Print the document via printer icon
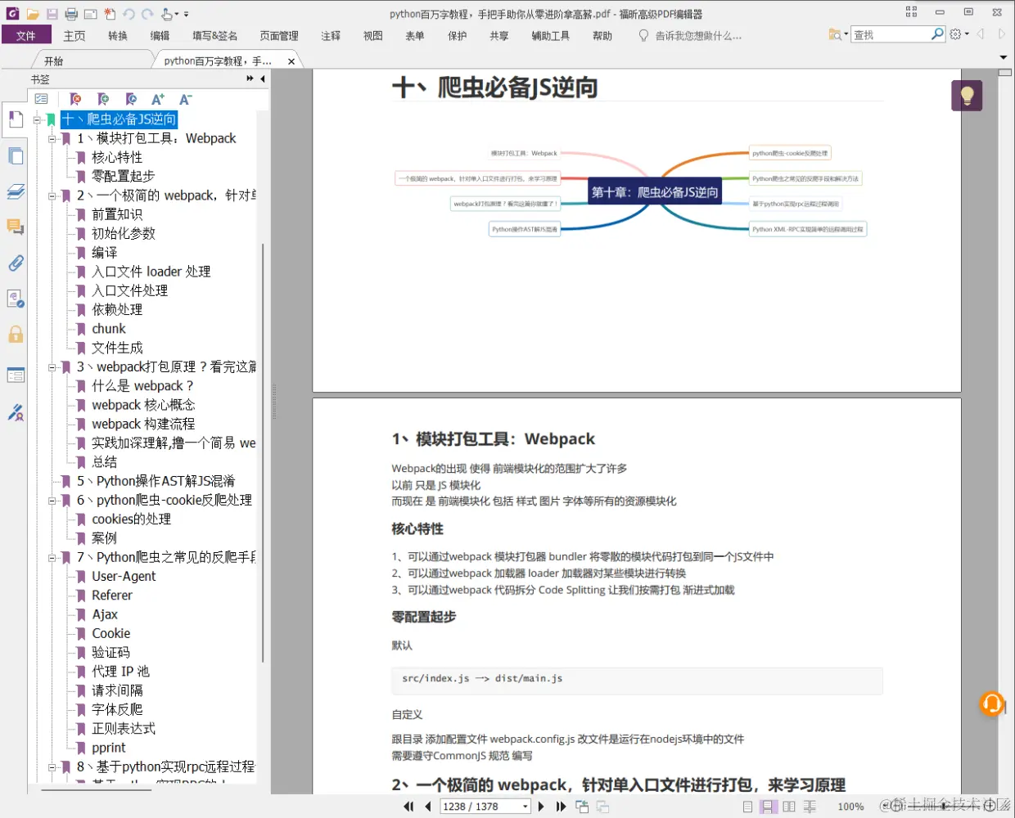 click(x=71, y=14)
